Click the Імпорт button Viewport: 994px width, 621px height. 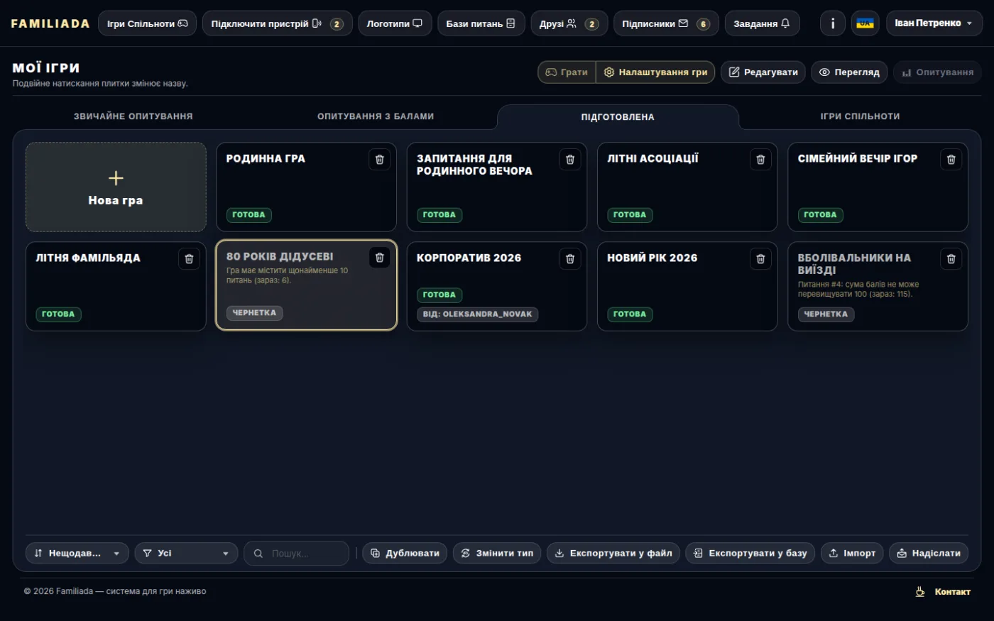pos(852,553)
